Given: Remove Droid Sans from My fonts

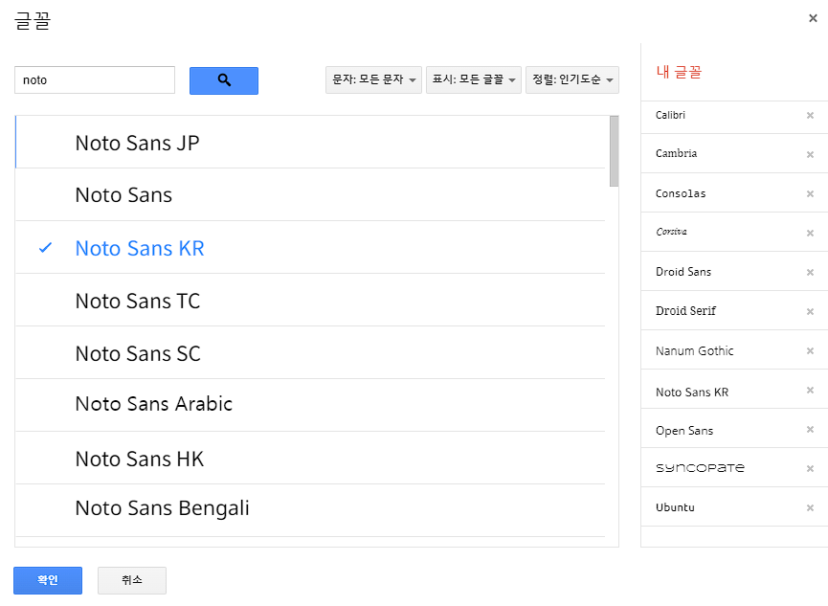Looking at the screenshot, I should (810, 272).
